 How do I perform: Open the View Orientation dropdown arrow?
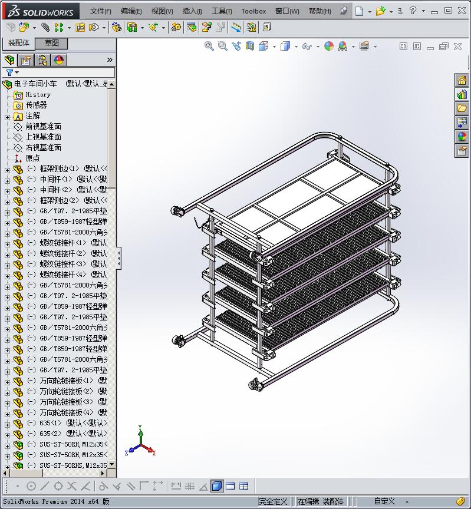coord(274,47)
